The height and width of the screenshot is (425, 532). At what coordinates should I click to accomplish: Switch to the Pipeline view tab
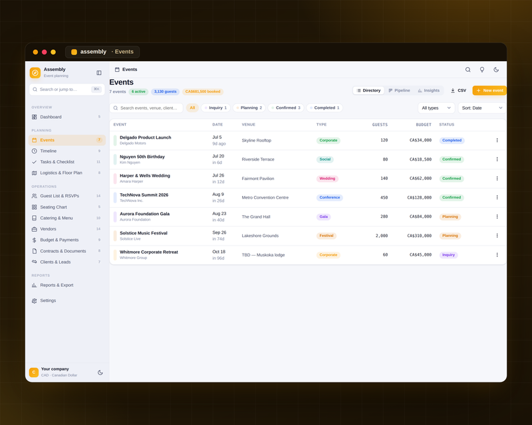coord(399,90)
